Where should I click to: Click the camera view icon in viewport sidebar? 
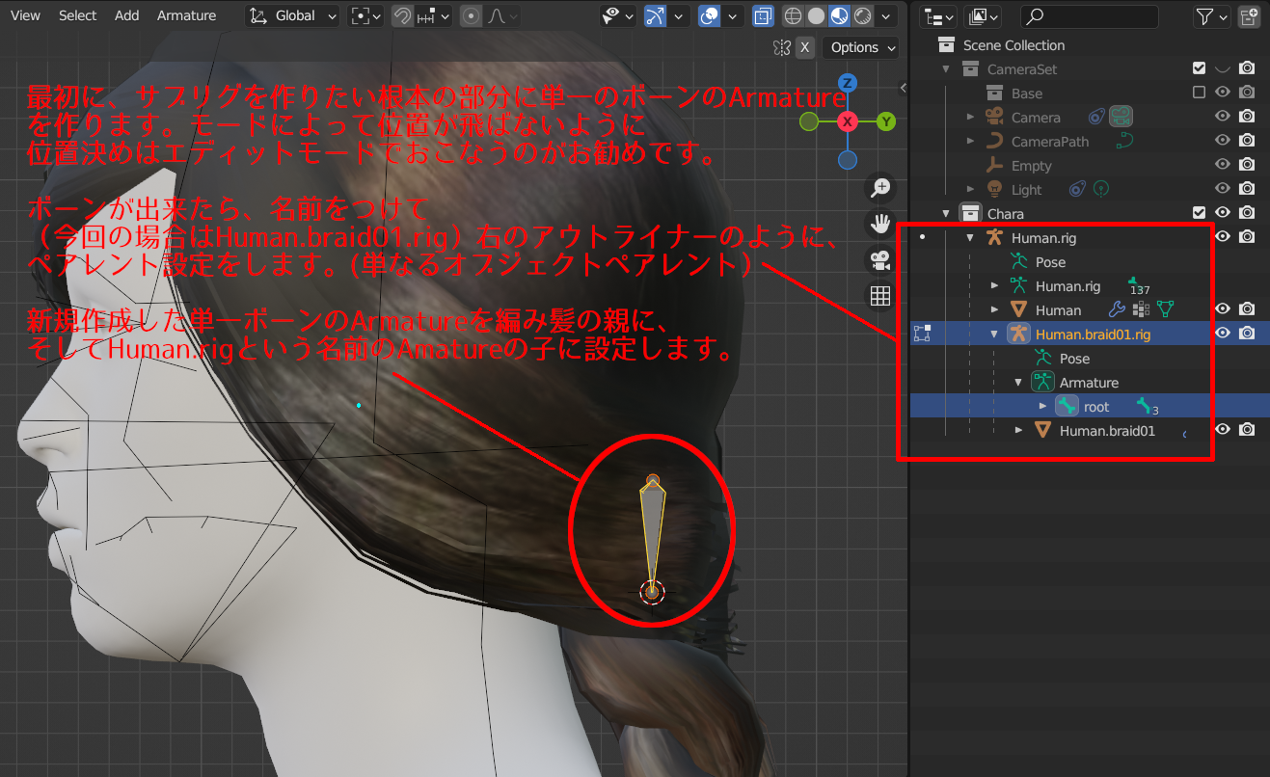coord(880,259)
